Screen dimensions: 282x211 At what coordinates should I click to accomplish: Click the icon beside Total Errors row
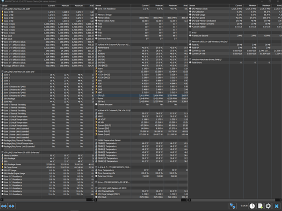pos(190,63)
